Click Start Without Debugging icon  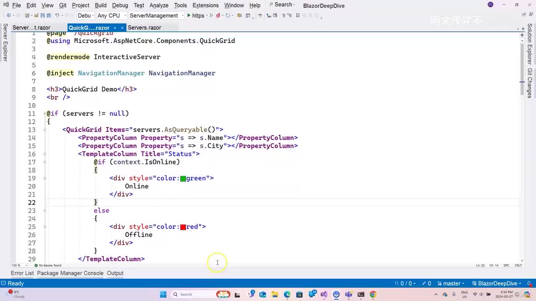[x=211, y=15]
